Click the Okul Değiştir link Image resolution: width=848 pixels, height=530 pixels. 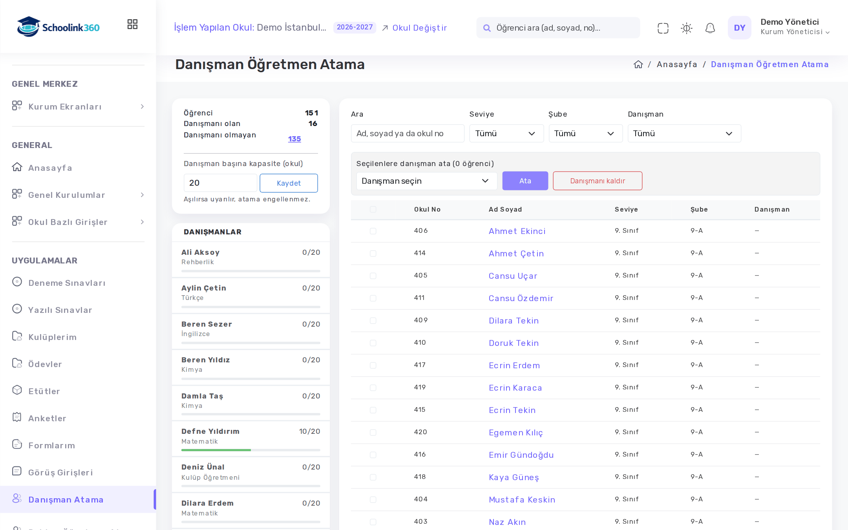pos(415,28)
